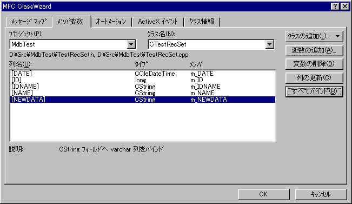Screen dimensions: 352x204
Task: Expand the プロジェクト dropdown arrow
Action: coord(131,44)
